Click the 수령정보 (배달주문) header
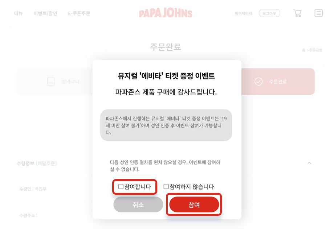The width and height of the screenshot is (334, 236). [37, 163]
